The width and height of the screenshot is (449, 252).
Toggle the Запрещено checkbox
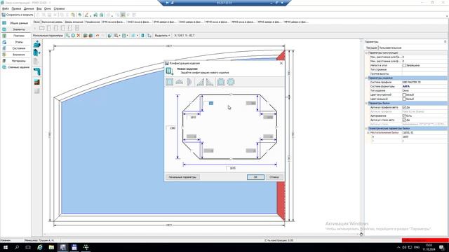pyautogui.click(x=404, y=65)
